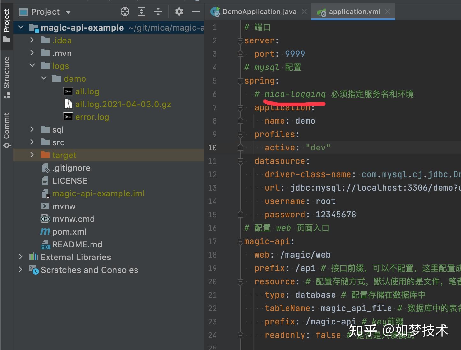Viewport: 461px width, 350px height.
Task: Fold the magic-api block at line 17
Action: pyautogui.click(x=240, y=241)
